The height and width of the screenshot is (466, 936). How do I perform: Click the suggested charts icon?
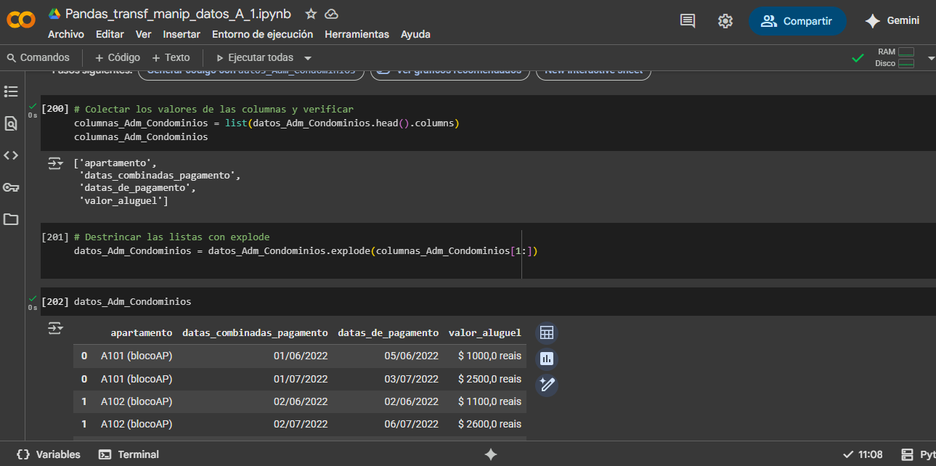(546, 359)
